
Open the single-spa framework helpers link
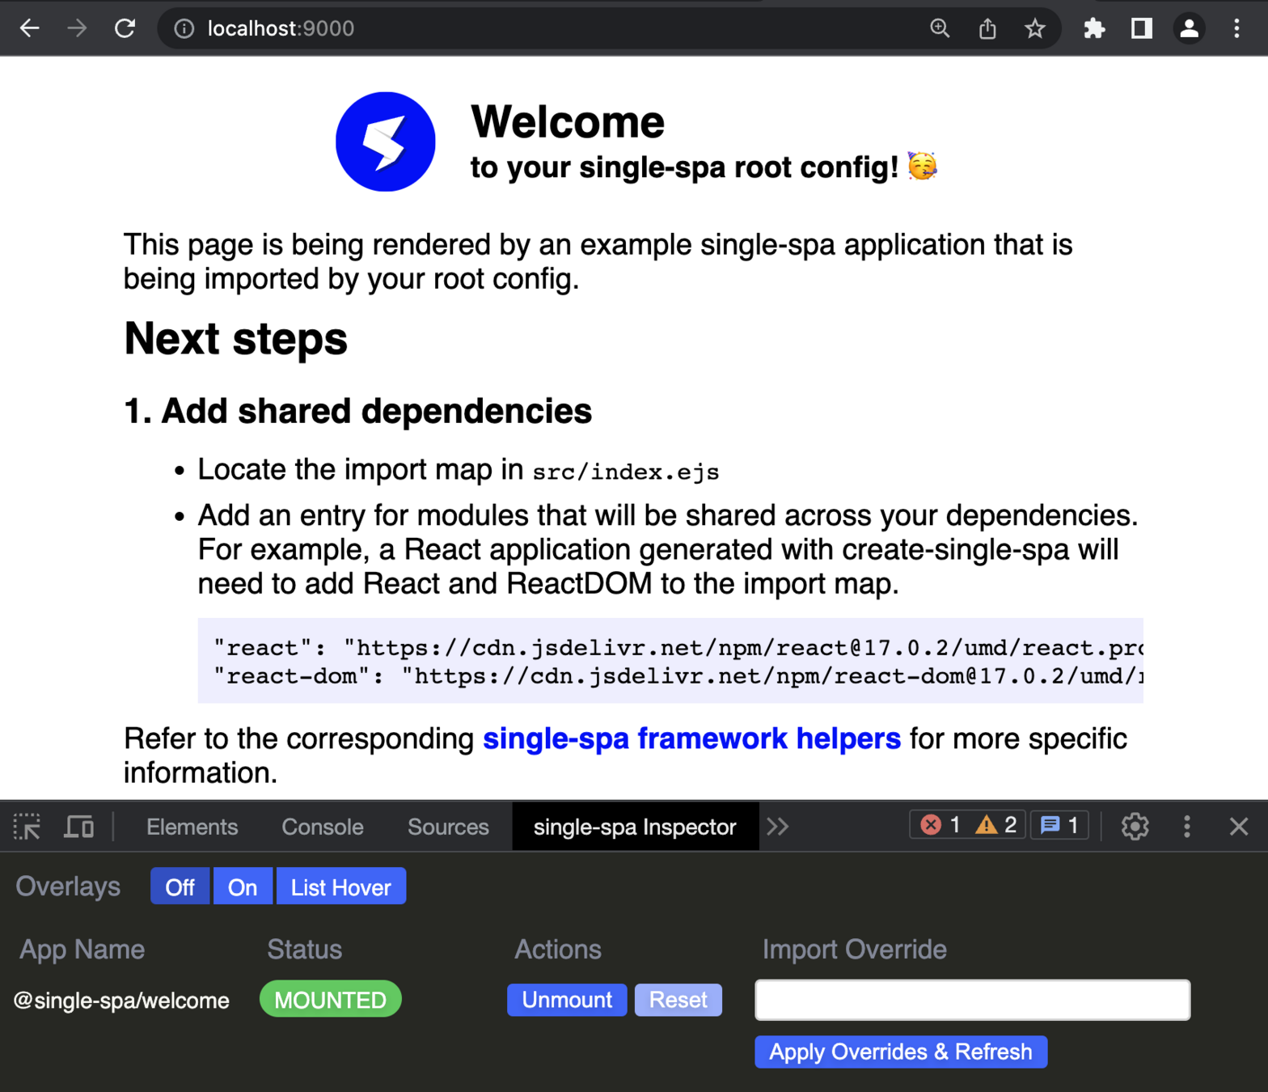pos(691,739)
